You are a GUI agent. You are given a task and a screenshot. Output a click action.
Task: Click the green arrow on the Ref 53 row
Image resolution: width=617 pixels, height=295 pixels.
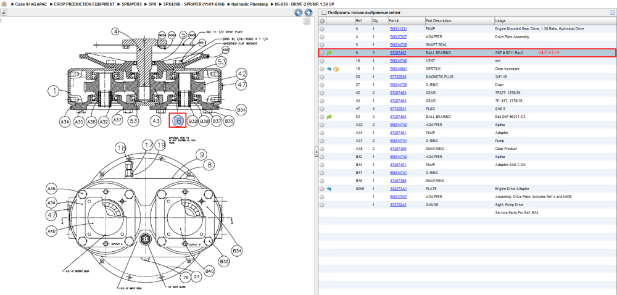(329, 117)
